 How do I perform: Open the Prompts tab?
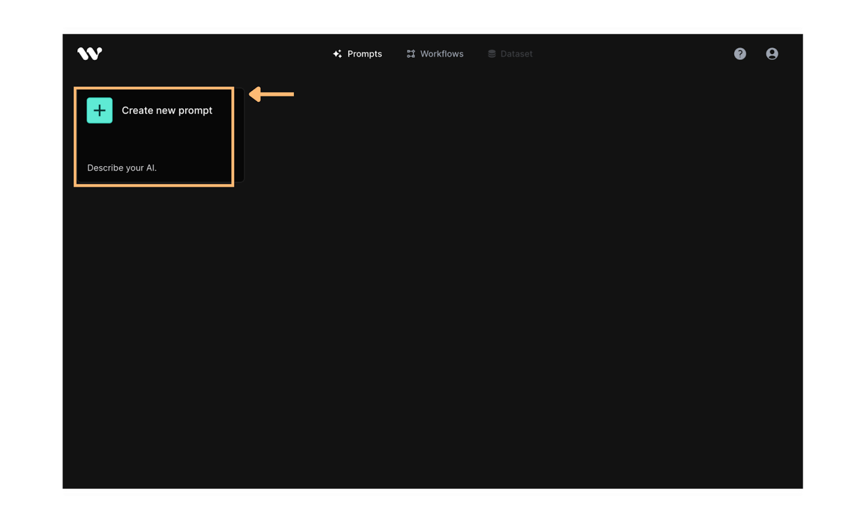point(357,54)
